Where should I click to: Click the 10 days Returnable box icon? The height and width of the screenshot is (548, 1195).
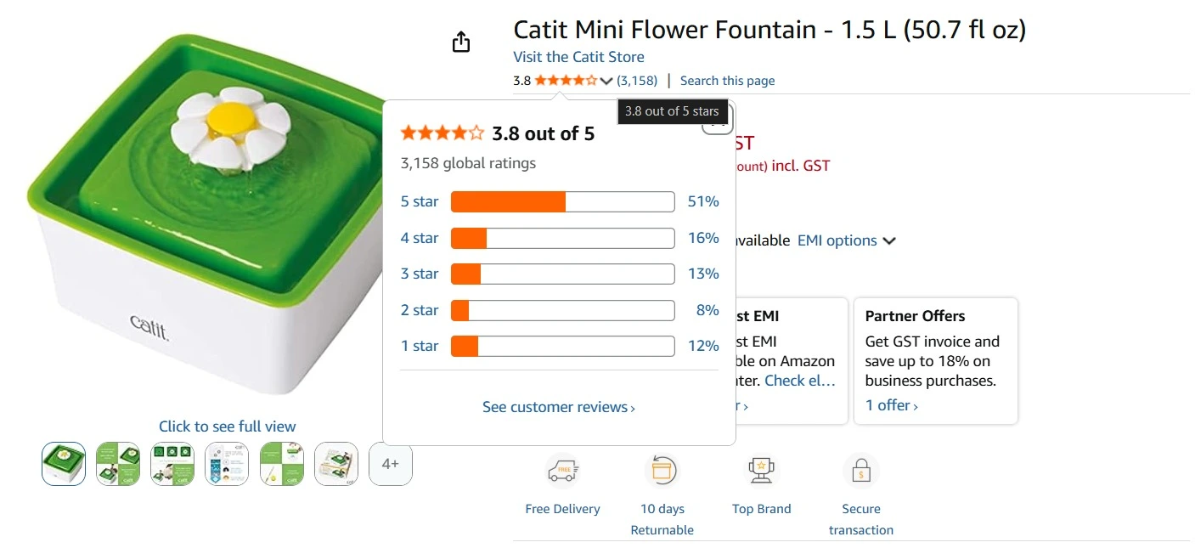[662, 471]
